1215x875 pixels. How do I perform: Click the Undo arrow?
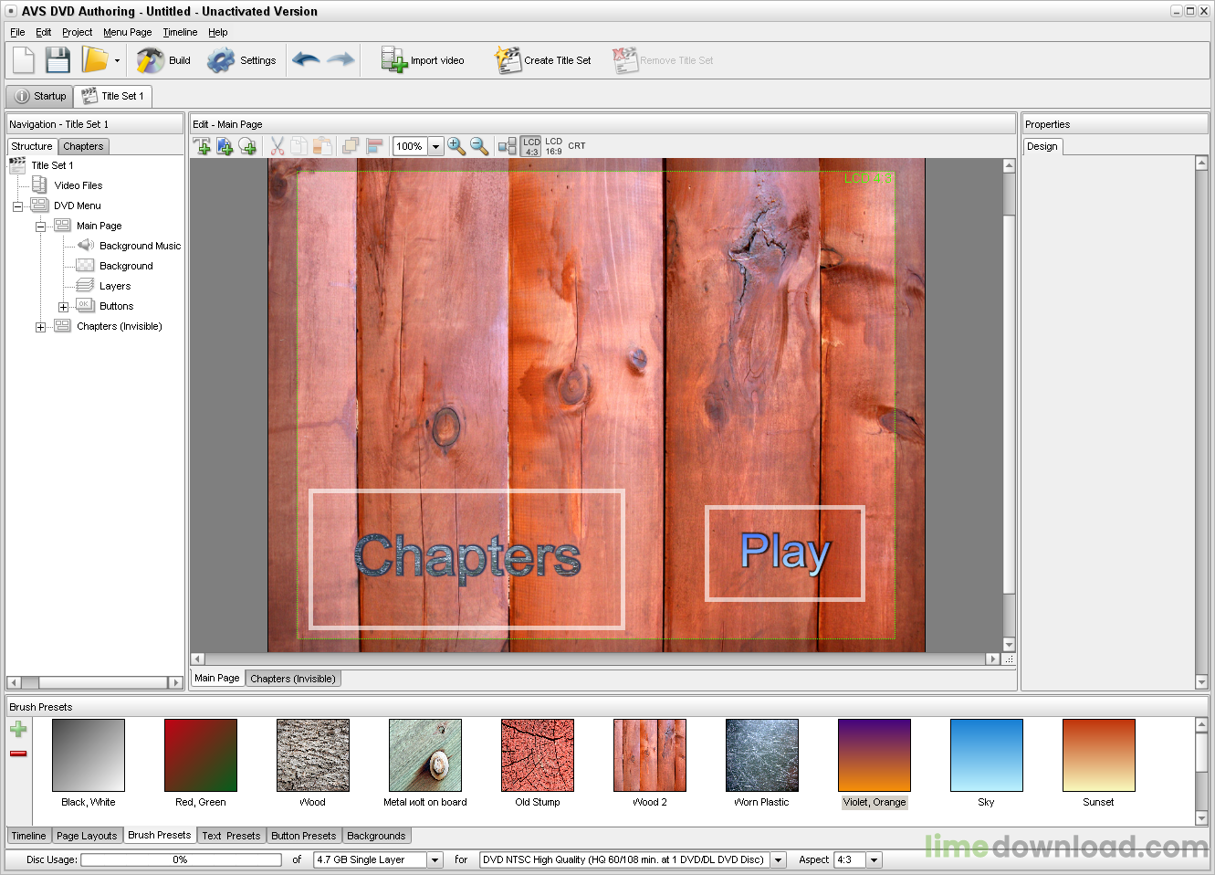pyautogui.click(x=306, y=60)
